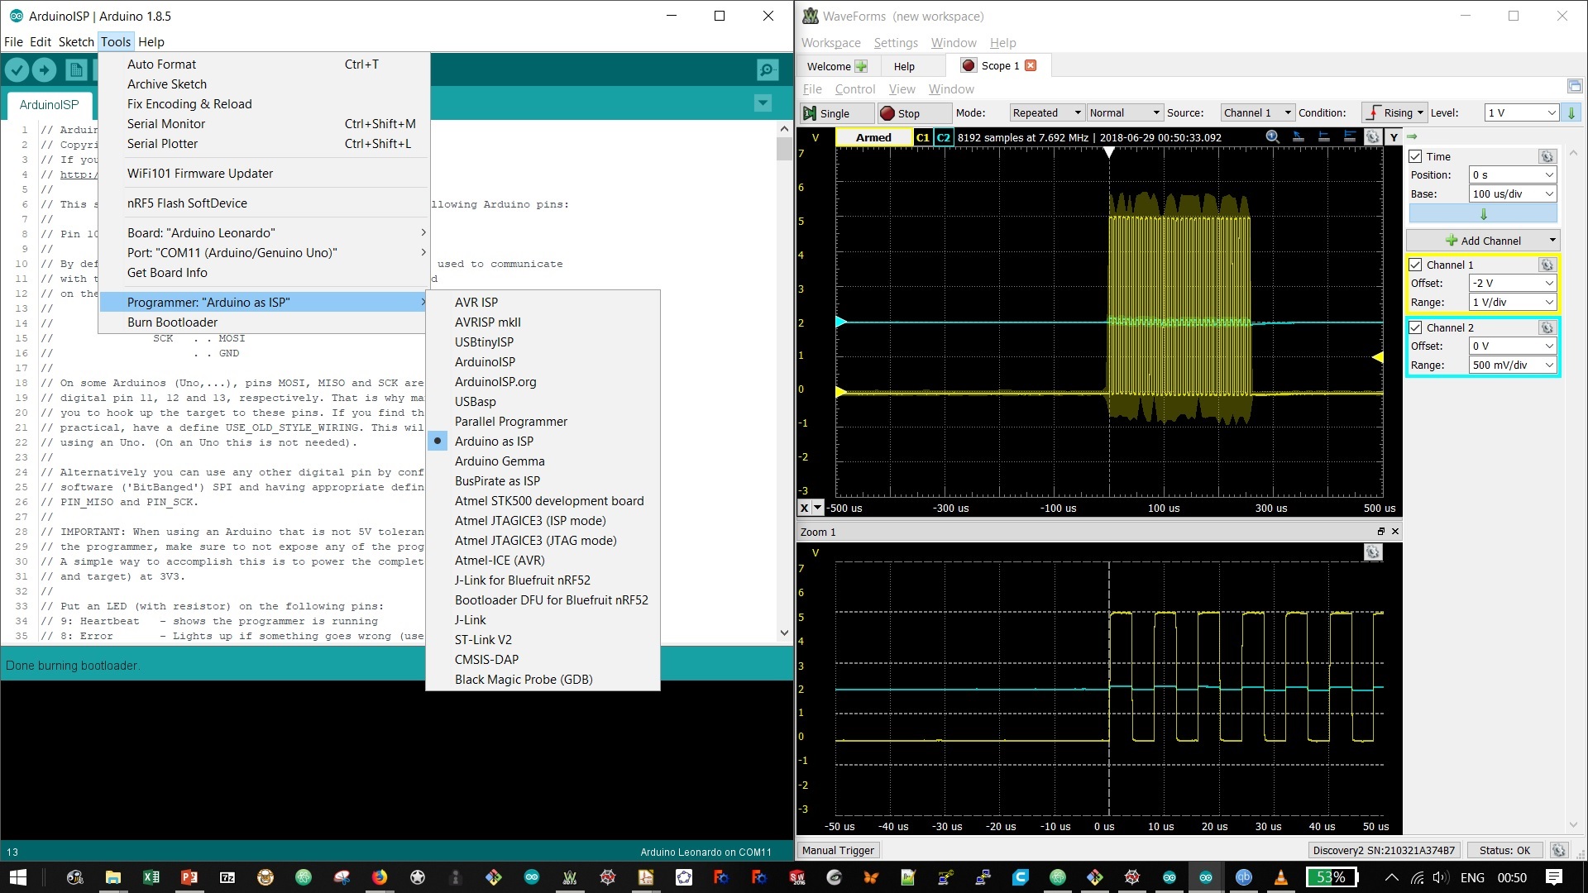Toggle the Channel 1 checkbox
This screenshot has height=893, width=1588.
tap(1415, 265)
